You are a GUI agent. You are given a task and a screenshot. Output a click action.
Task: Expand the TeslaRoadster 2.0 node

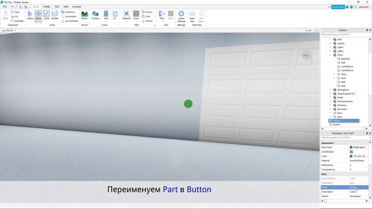[x=330, y=93]
